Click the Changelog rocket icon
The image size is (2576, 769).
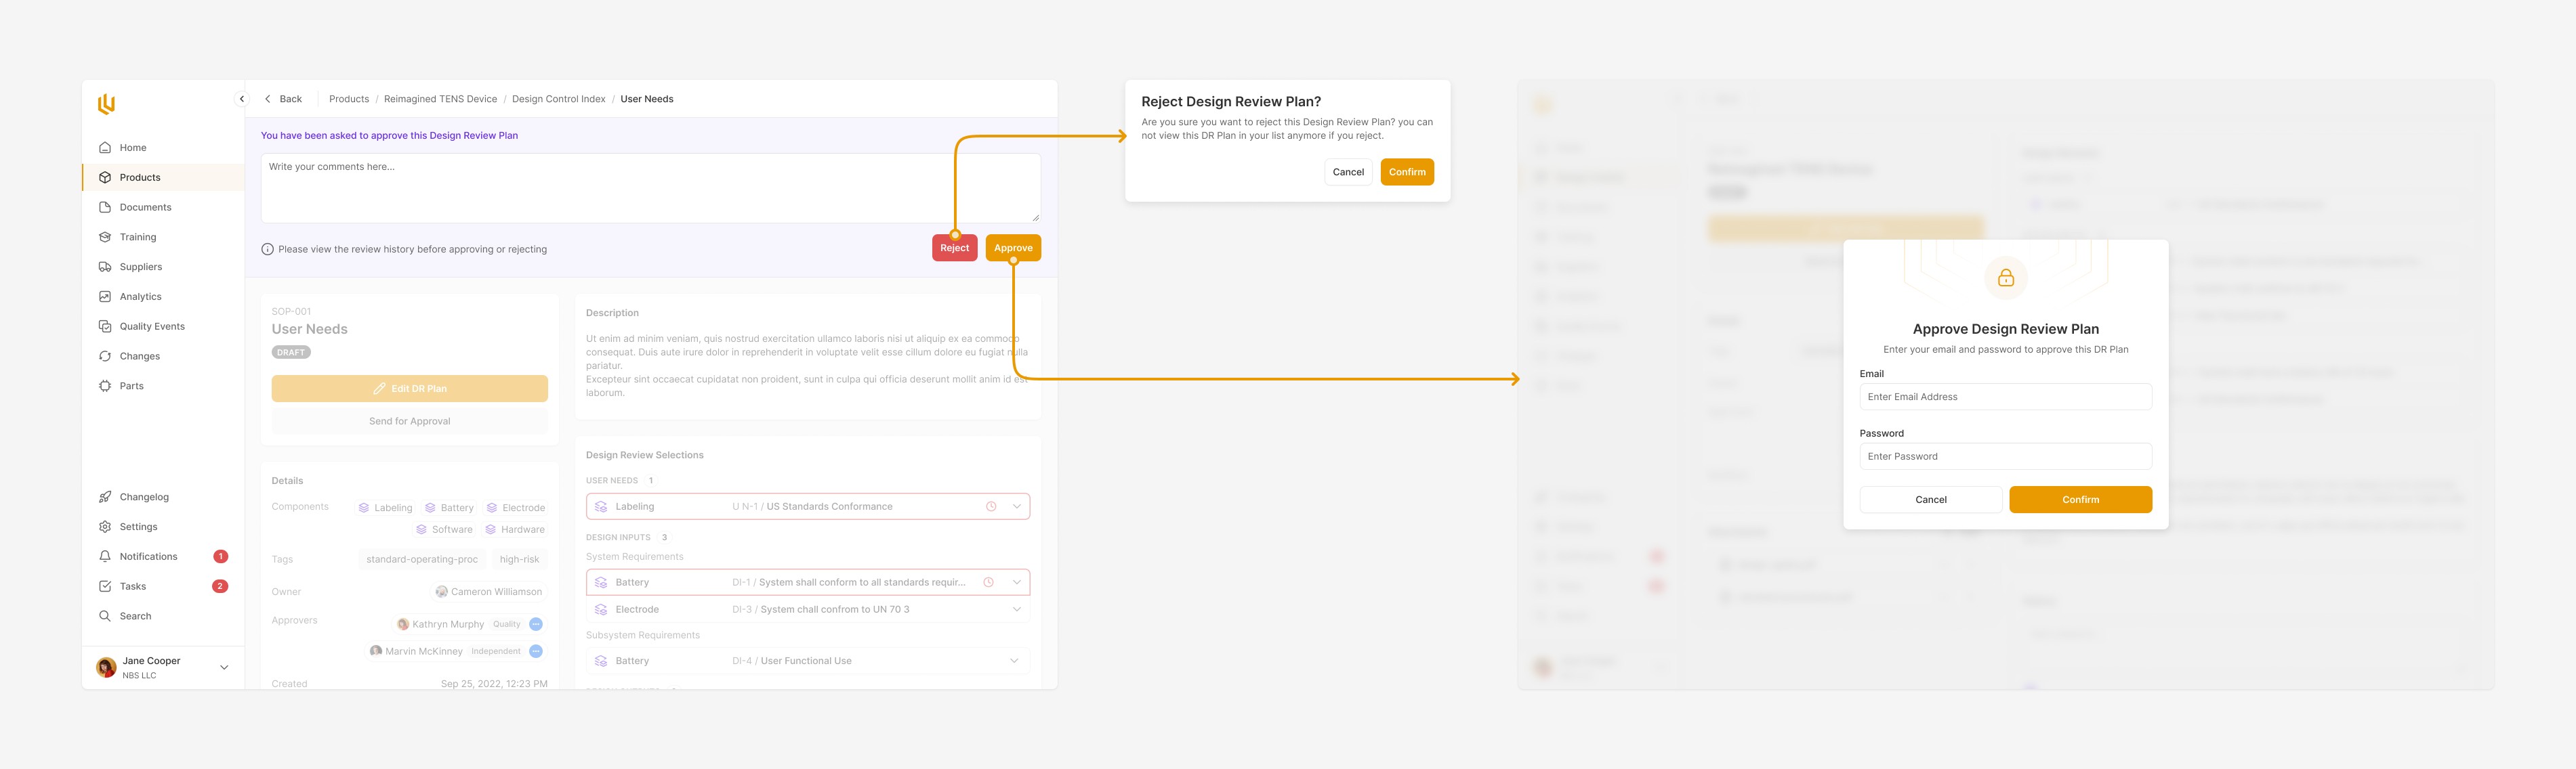(x=105, y=498)
